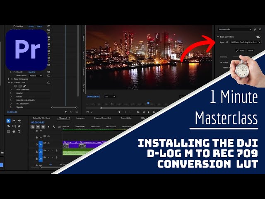Expand HSL Secondary section
This screenshot has width=265, height=199.
pyautogui.click(x=11, y=104)
